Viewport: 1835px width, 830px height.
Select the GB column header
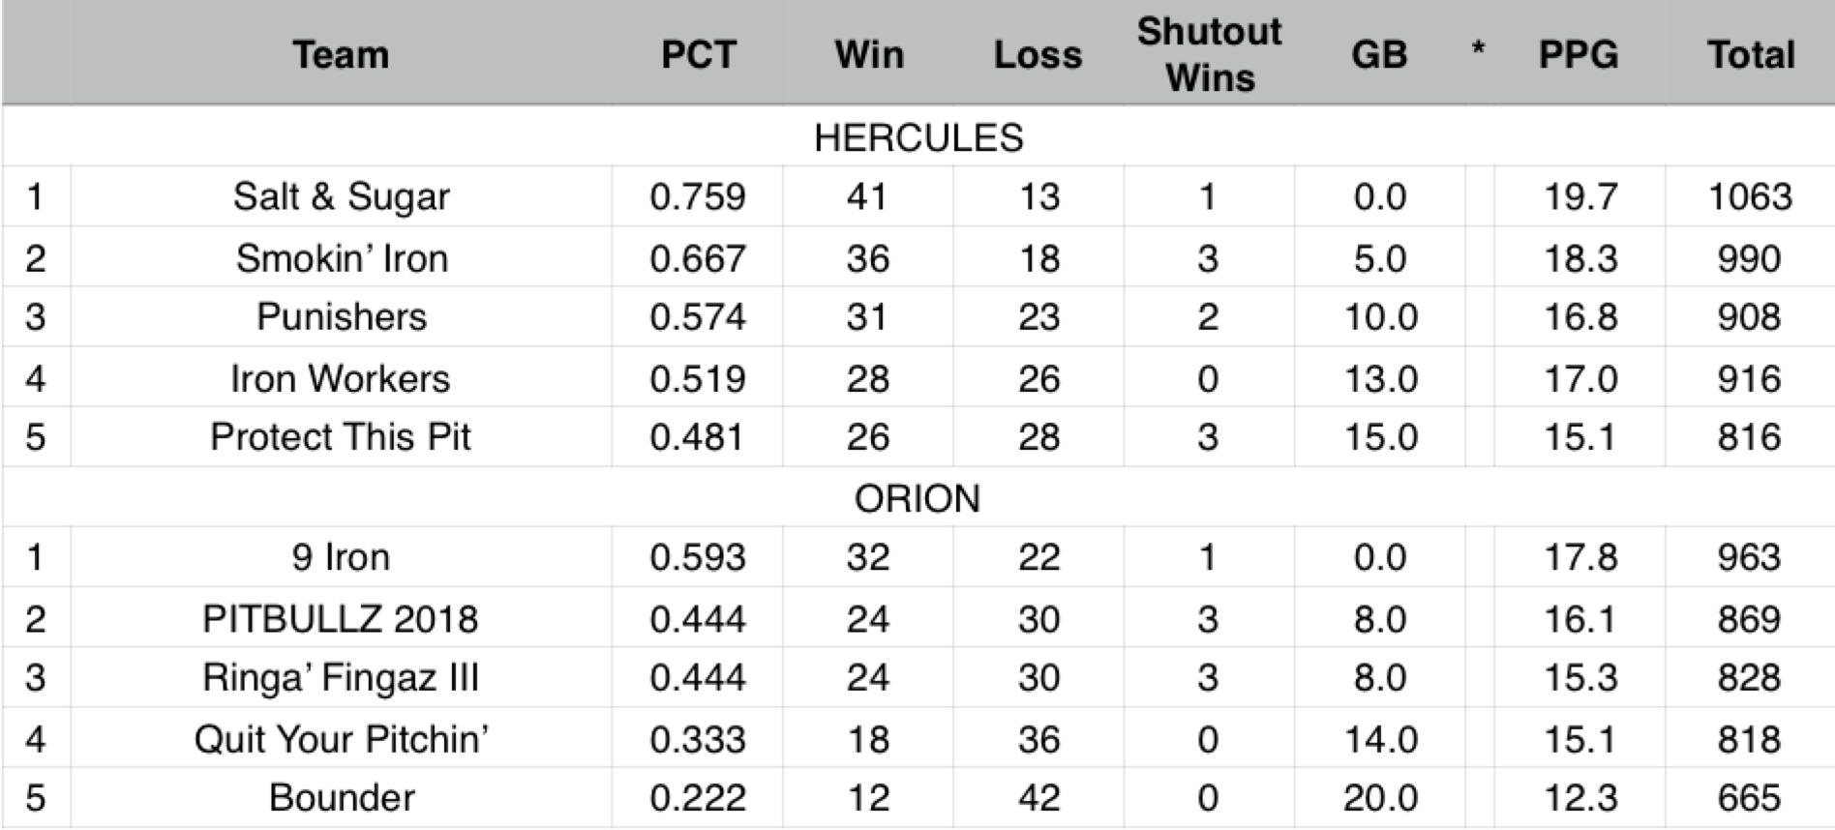tap(1379, 54)
